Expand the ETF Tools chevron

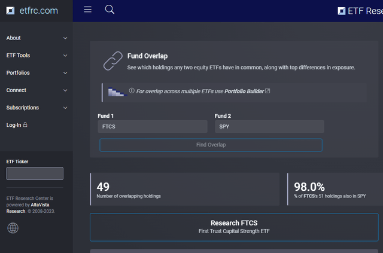(65, 56)
